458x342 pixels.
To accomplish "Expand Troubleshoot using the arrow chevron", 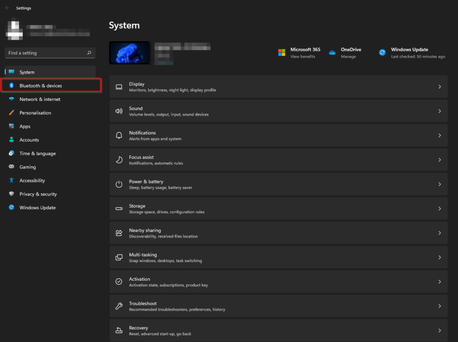I will pos(440,306).
